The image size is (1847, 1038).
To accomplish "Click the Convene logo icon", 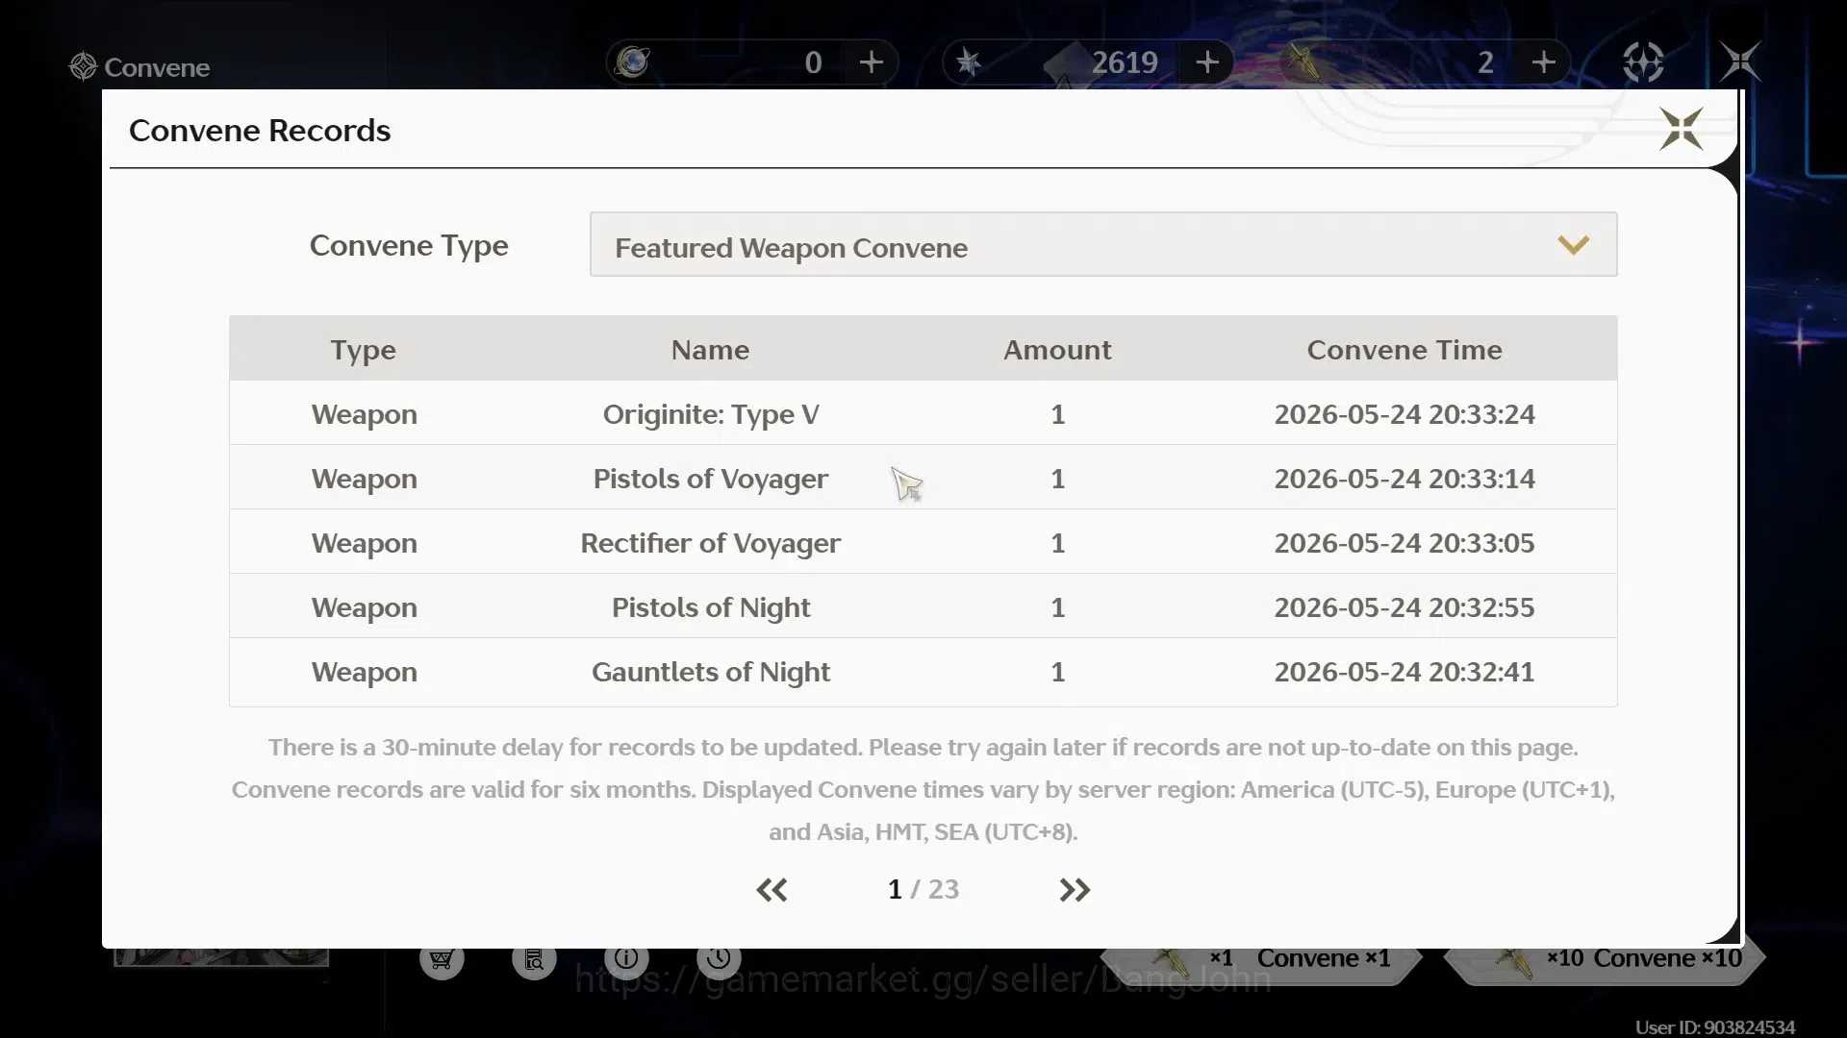I will point(83,66).
